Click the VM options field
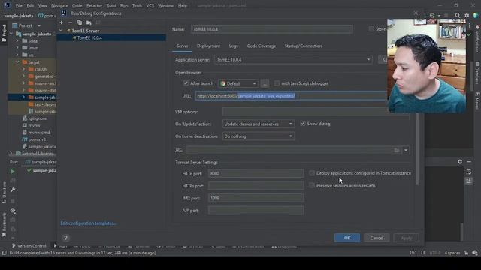The image size is (481, 270). pos(316,112)
